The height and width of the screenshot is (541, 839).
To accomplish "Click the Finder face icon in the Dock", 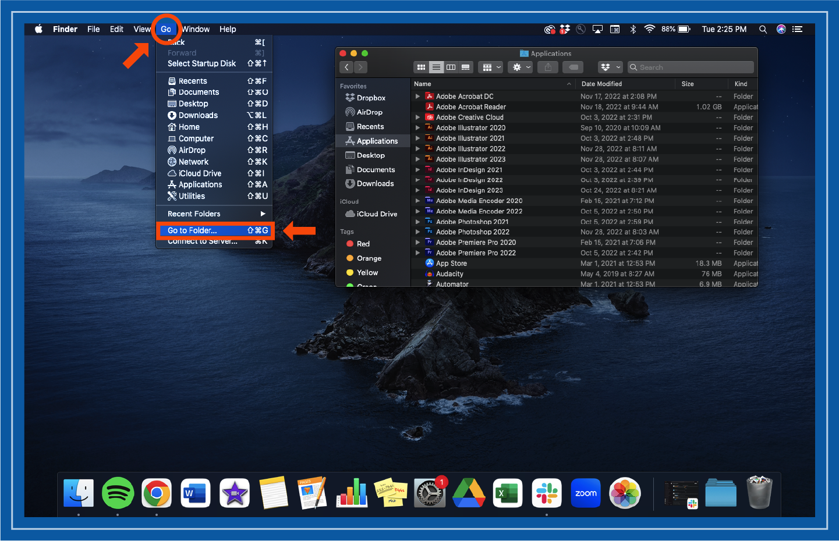I will (79, 493).
